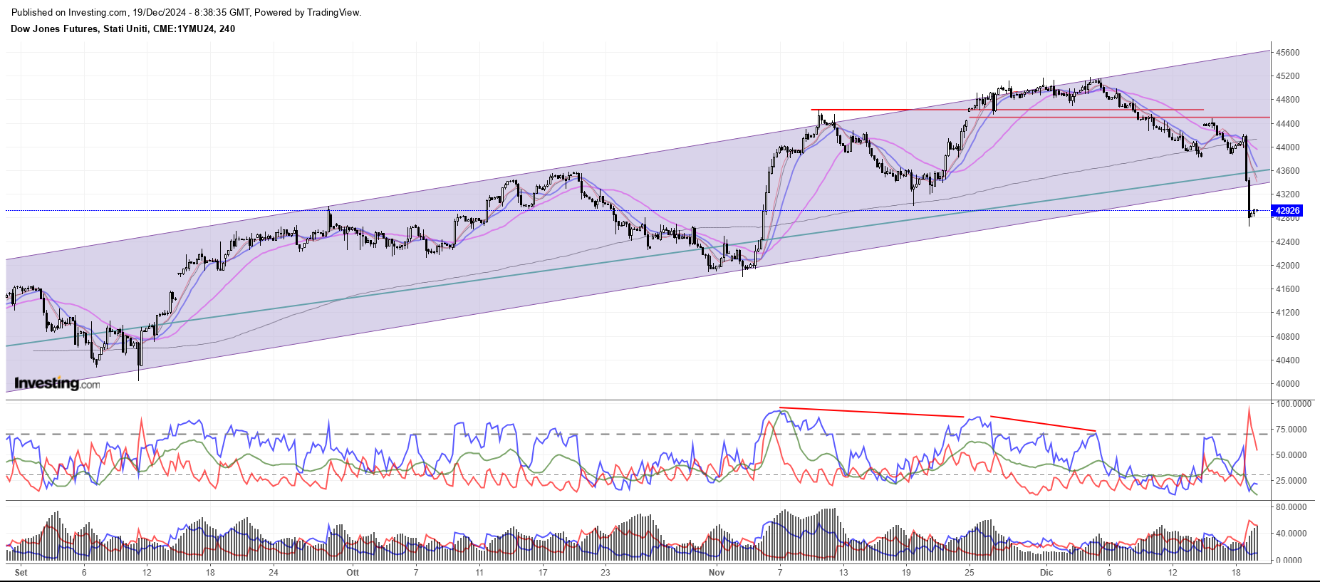Click the 43200 price axis label
Viewport: 1320px width, 582px height.
point(1288,194)
